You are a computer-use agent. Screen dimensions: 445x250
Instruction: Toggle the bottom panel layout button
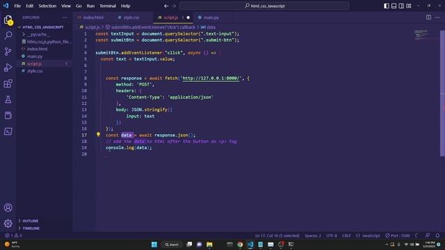click(394, 6)
